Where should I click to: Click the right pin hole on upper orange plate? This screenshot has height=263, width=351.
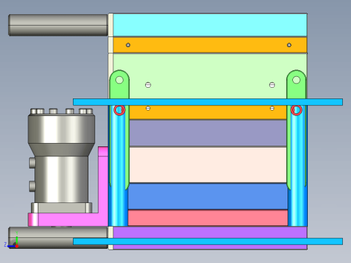point(289,45)
